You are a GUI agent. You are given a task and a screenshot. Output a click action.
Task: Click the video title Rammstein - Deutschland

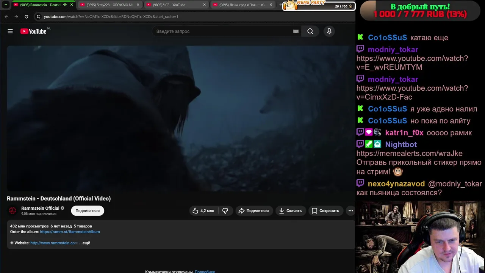tap(59, 199)
